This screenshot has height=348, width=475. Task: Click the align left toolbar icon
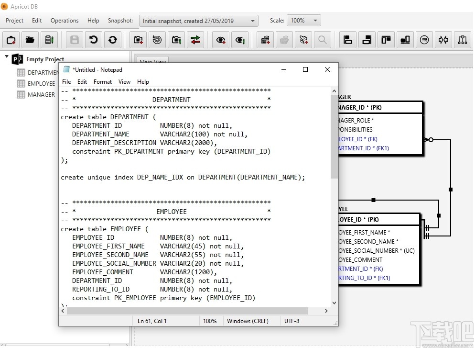pos(348,40)
